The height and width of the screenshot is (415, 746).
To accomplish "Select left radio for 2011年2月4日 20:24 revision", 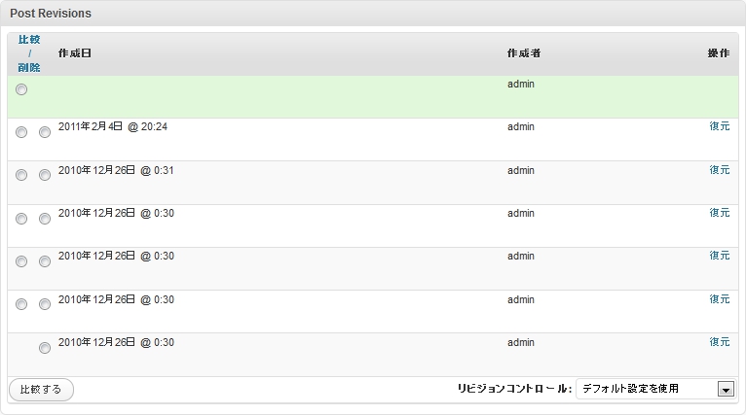I will (x=21, y=132).
